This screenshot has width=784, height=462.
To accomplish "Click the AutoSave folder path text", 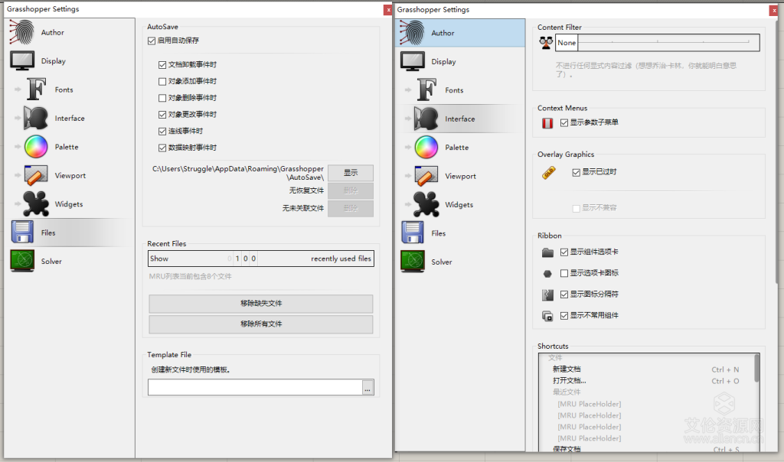I will click(238, 173).
